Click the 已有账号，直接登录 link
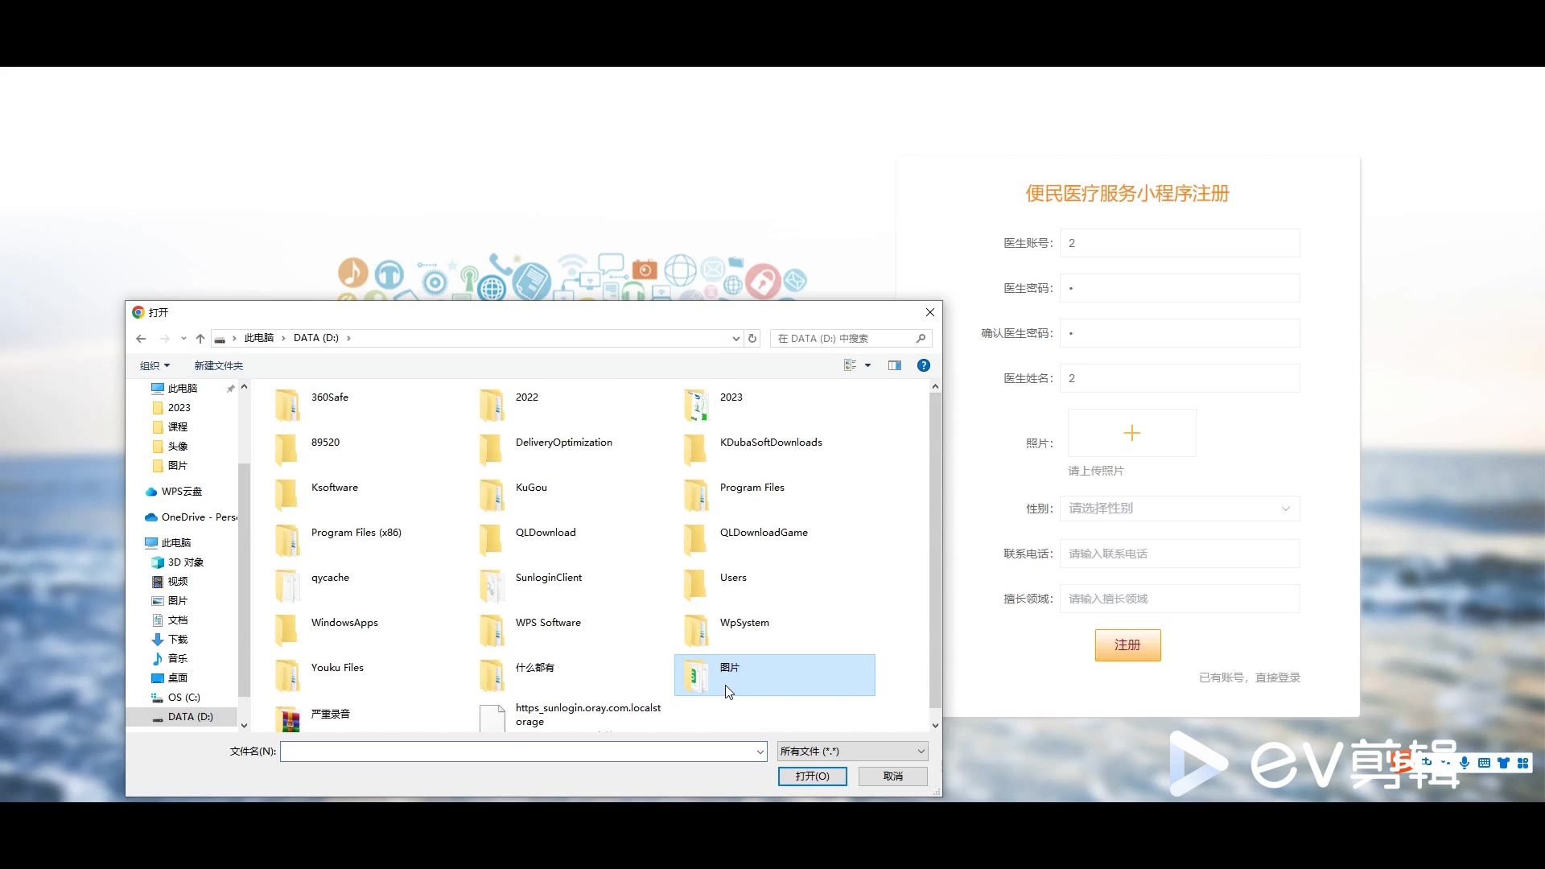 (1249, 678)
